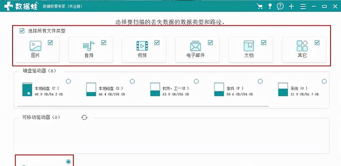Click the key registration icon
Viewport: 341px width, 166px height.
[270, 6]
